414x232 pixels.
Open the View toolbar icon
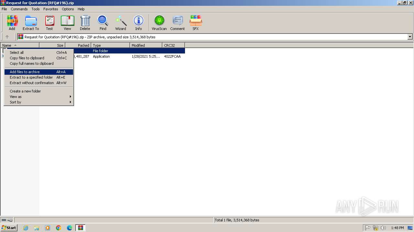tap(67, 23)
